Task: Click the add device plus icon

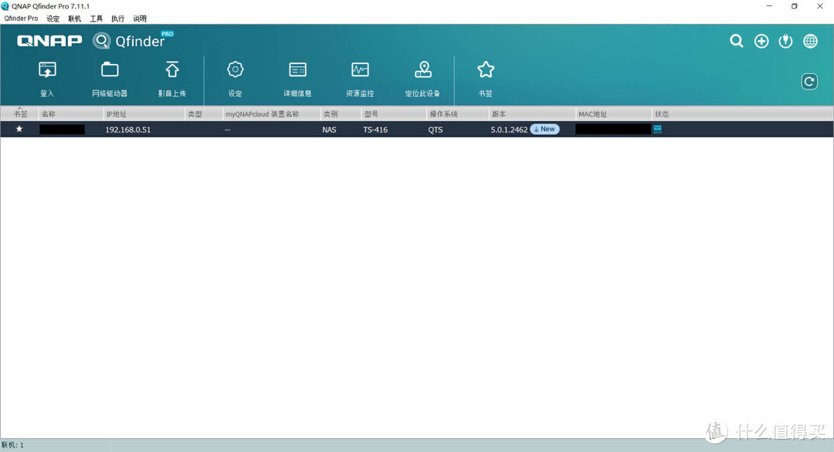Action: pyautogui.click(x=761, y=41)
